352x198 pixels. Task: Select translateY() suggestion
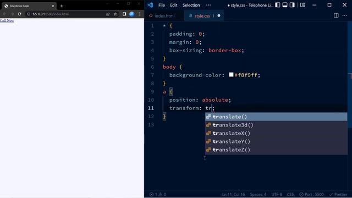(x=276, y=142)
